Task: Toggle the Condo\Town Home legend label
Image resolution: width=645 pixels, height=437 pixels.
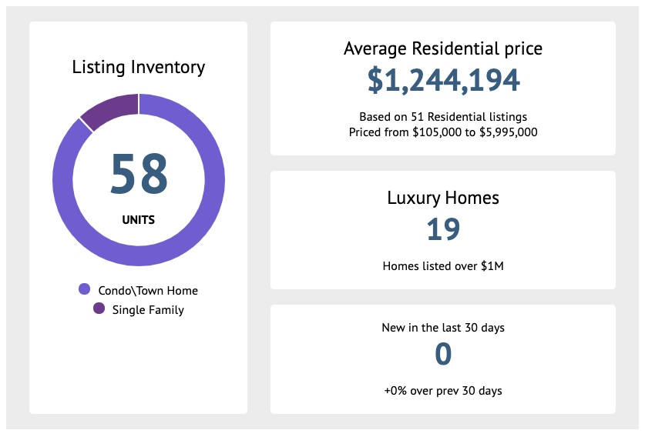Action: tap(148, 291)
